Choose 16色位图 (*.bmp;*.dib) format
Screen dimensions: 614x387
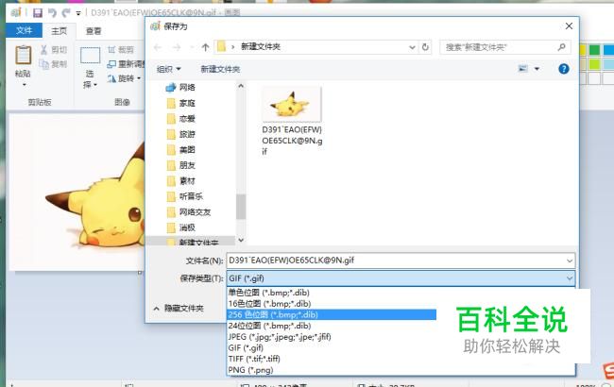pos(269,304)
